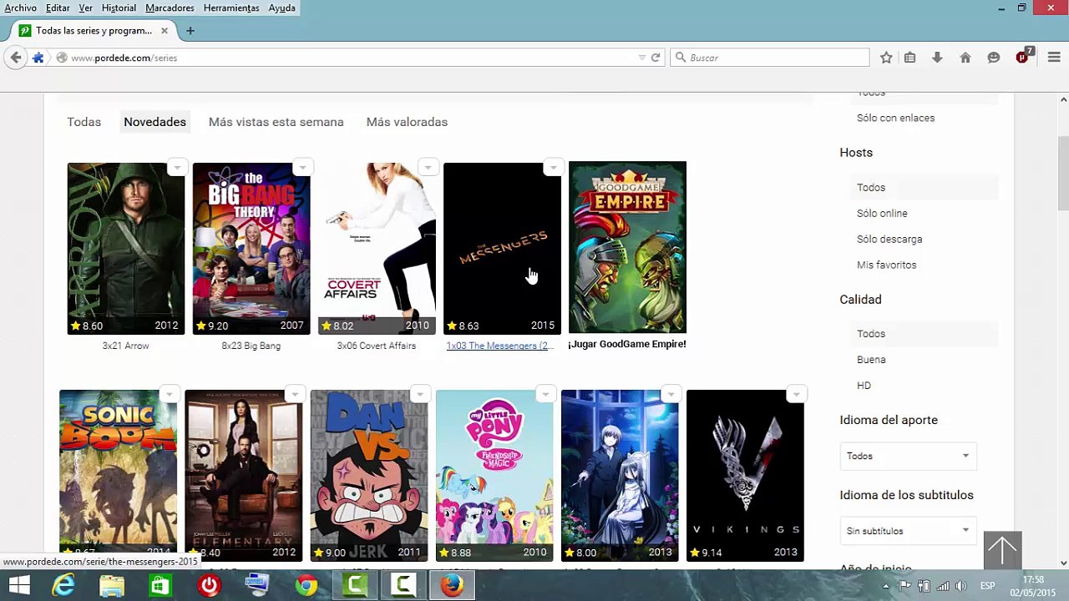Open the smiley chat icon in toolbar

pos(993,58)
